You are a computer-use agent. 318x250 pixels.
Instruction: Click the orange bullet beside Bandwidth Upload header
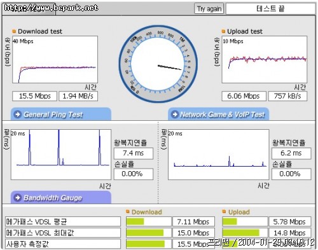click(x=224, y=211)
